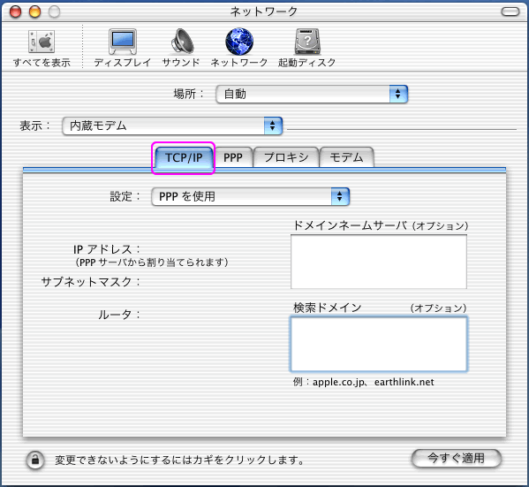
Task: Click inside the ドメインネームサーバ text box
Action: pos(379,262)
